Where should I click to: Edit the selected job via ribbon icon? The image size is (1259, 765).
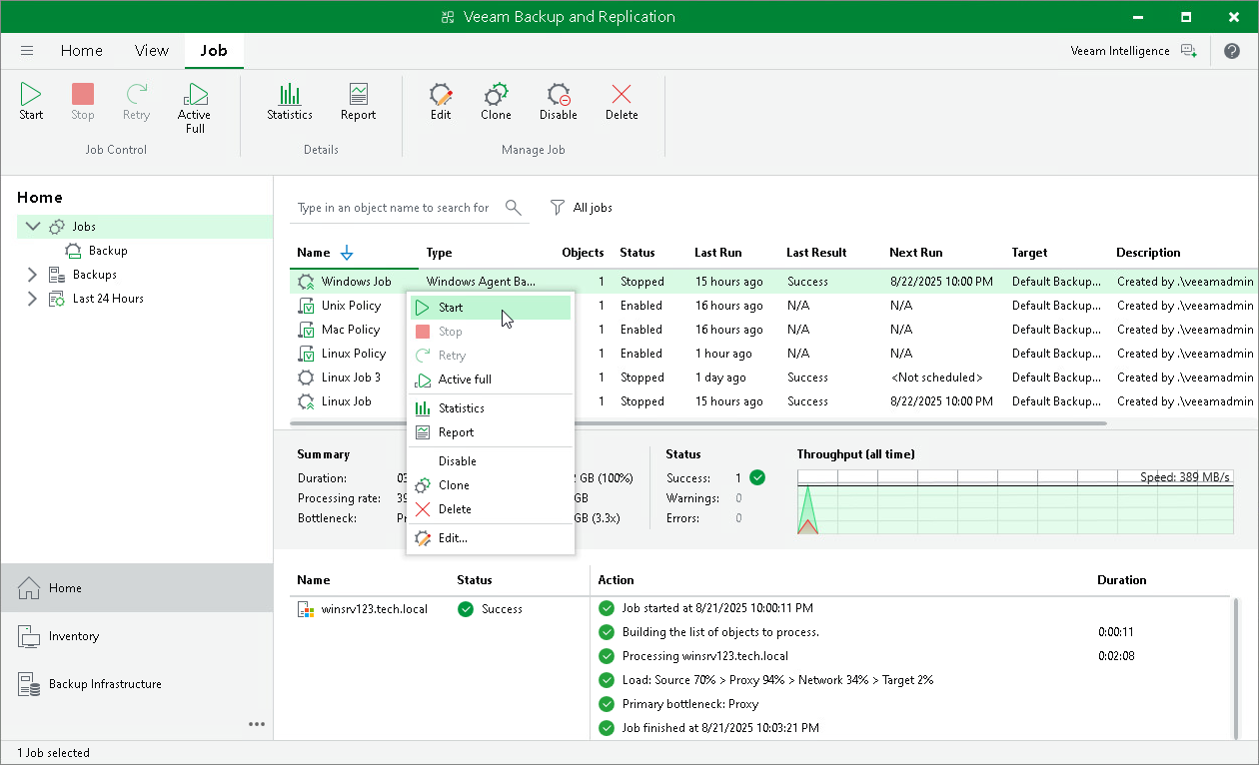(440, 105)
